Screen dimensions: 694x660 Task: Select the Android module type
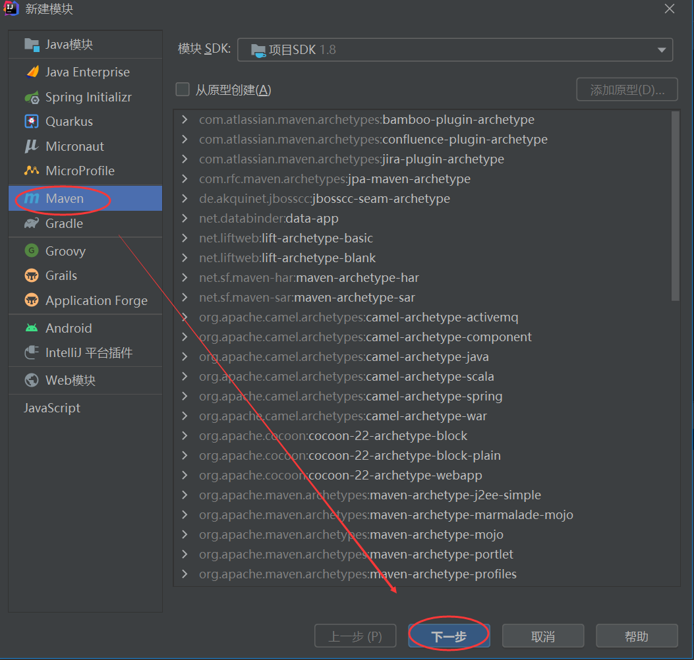tap(69, 328)
